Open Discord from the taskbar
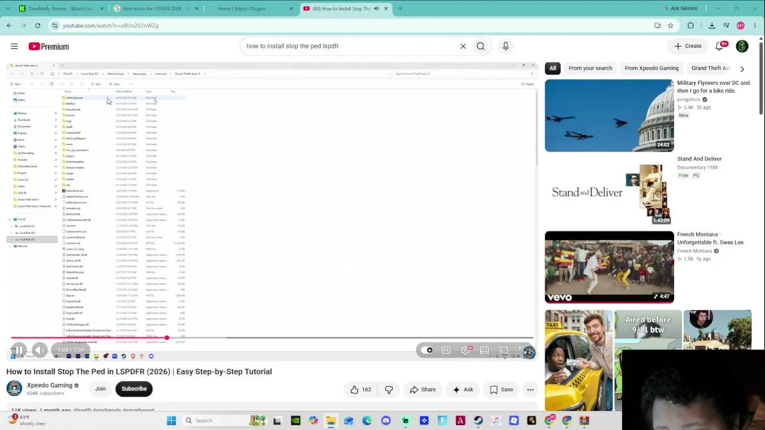This screenshot has height=430, width=765. pos(385,420)
